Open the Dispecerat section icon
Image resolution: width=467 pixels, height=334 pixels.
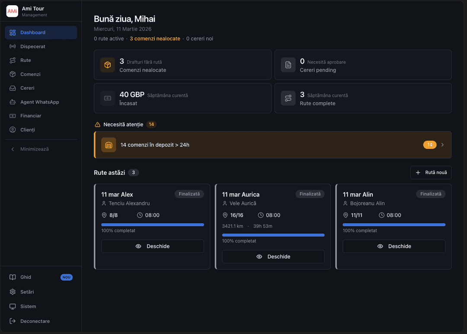click(x=13, y=46)
